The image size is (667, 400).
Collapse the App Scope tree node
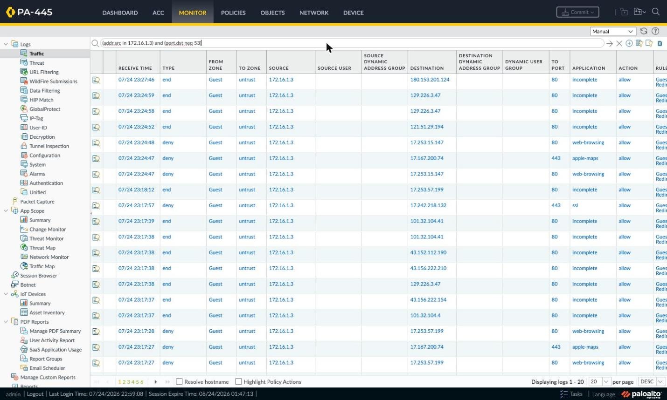pyautogui.click(x=6, y=211)
